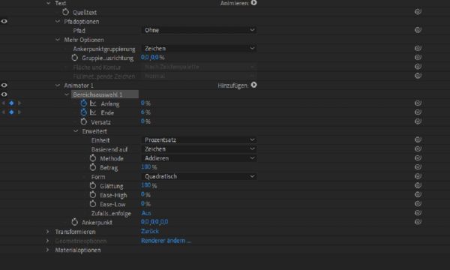Collapse the Erweitert group
The height and width of the screenshot is (270, 450).
click(76, 131)
